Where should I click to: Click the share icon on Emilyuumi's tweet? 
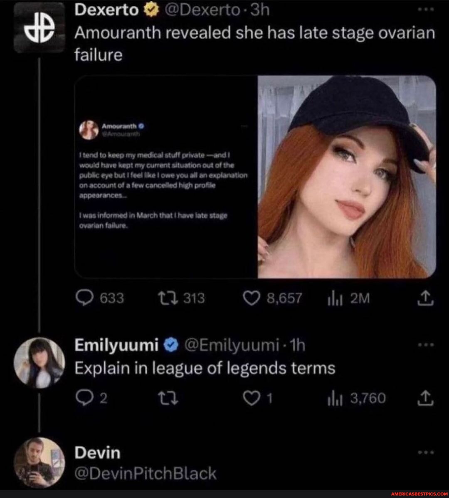click(x=425, y=397)
